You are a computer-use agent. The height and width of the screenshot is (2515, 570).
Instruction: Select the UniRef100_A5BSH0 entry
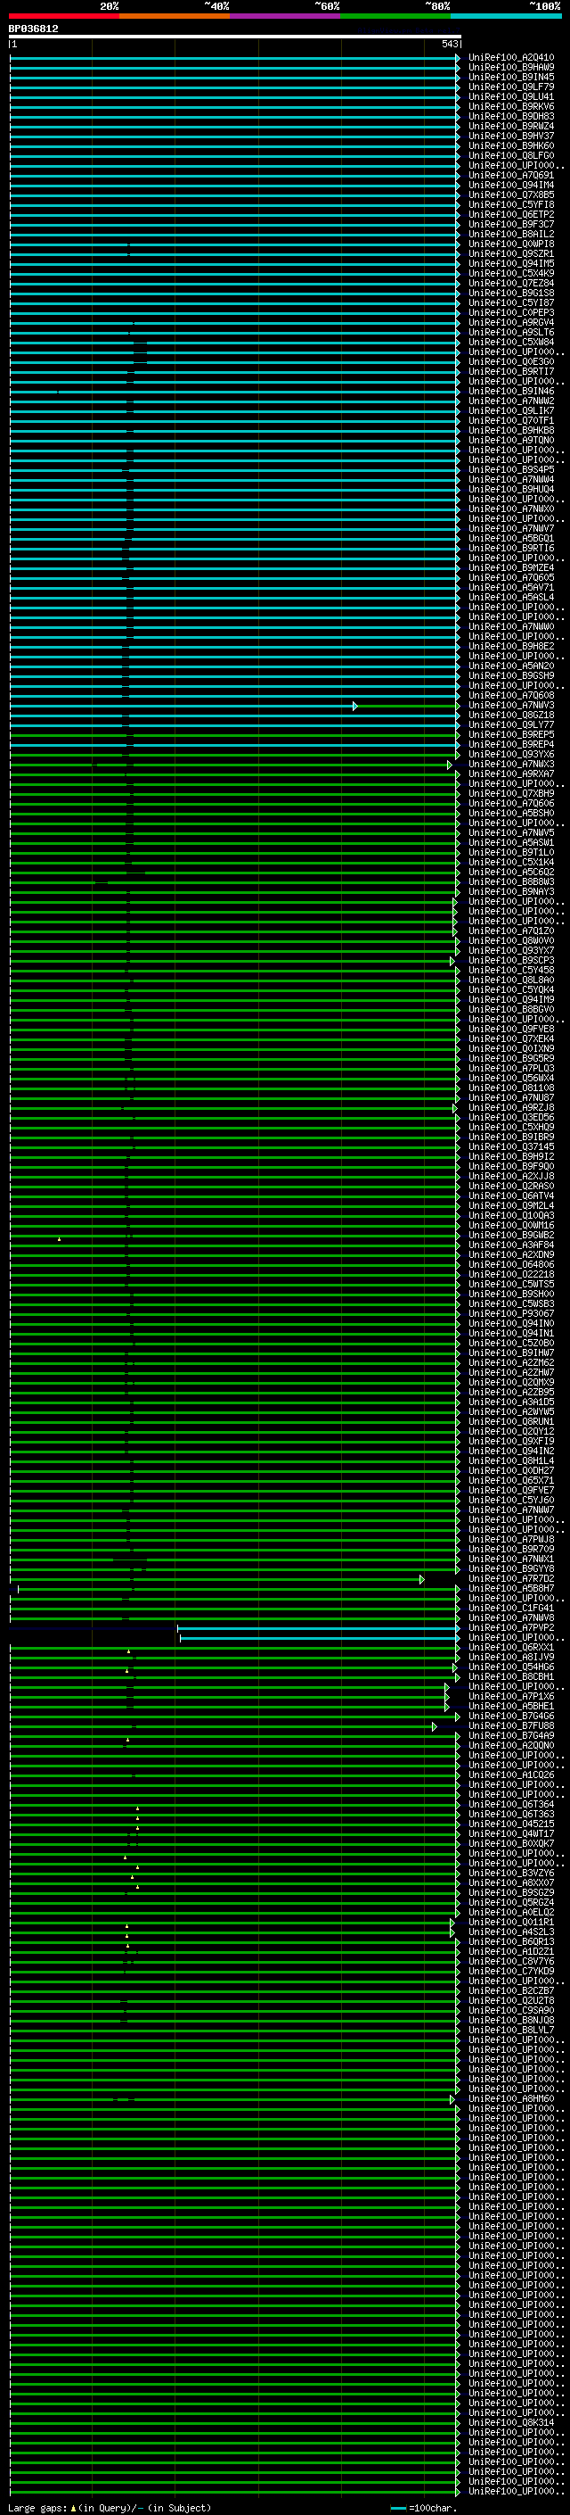pyautogui.click(x=510, y=814)
